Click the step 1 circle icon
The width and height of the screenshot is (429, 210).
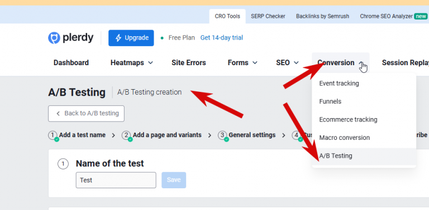pyautogui.click(x=53, y=135)
